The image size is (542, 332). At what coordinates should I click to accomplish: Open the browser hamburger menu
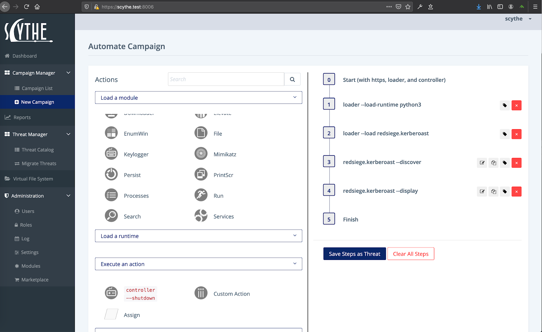(x=535, y=7)
